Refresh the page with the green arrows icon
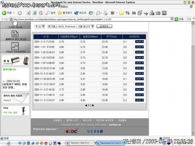Image resolution: width=195 pixels, height=146 pixels. click(35, 13)
